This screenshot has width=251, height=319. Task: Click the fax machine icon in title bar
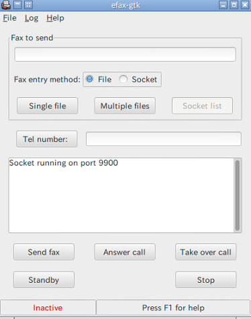click(6, 5)
